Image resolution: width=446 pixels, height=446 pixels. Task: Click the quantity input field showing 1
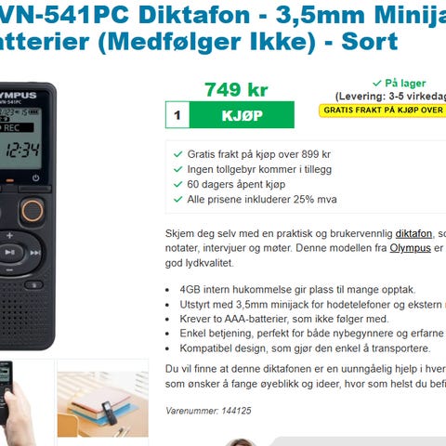click(177, 115)
